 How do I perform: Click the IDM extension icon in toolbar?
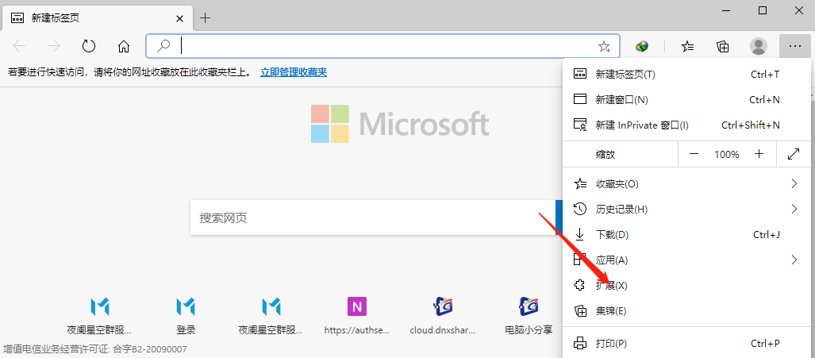tap(642, 46)
